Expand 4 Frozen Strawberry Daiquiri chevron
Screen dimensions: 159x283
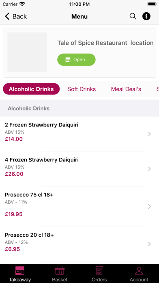(x=149, y=169)
